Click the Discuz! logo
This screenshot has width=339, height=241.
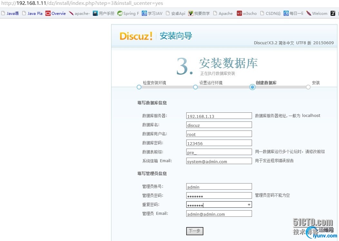coord(136,36)
